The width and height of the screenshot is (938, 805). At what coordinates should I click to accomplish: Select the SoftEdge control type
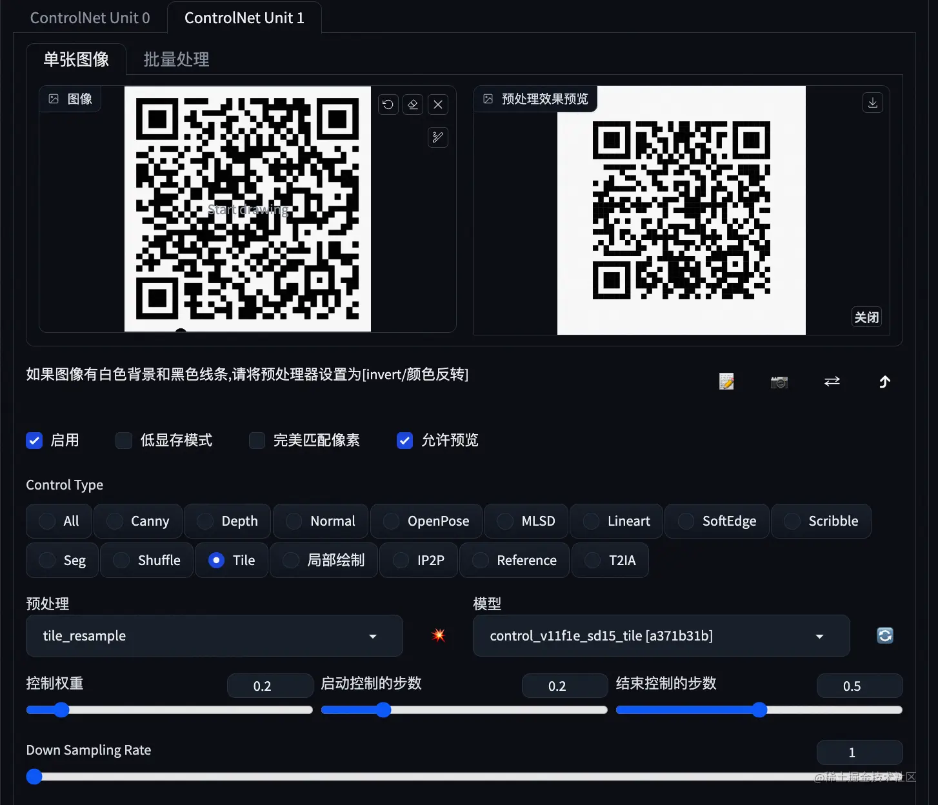point(717,521)
